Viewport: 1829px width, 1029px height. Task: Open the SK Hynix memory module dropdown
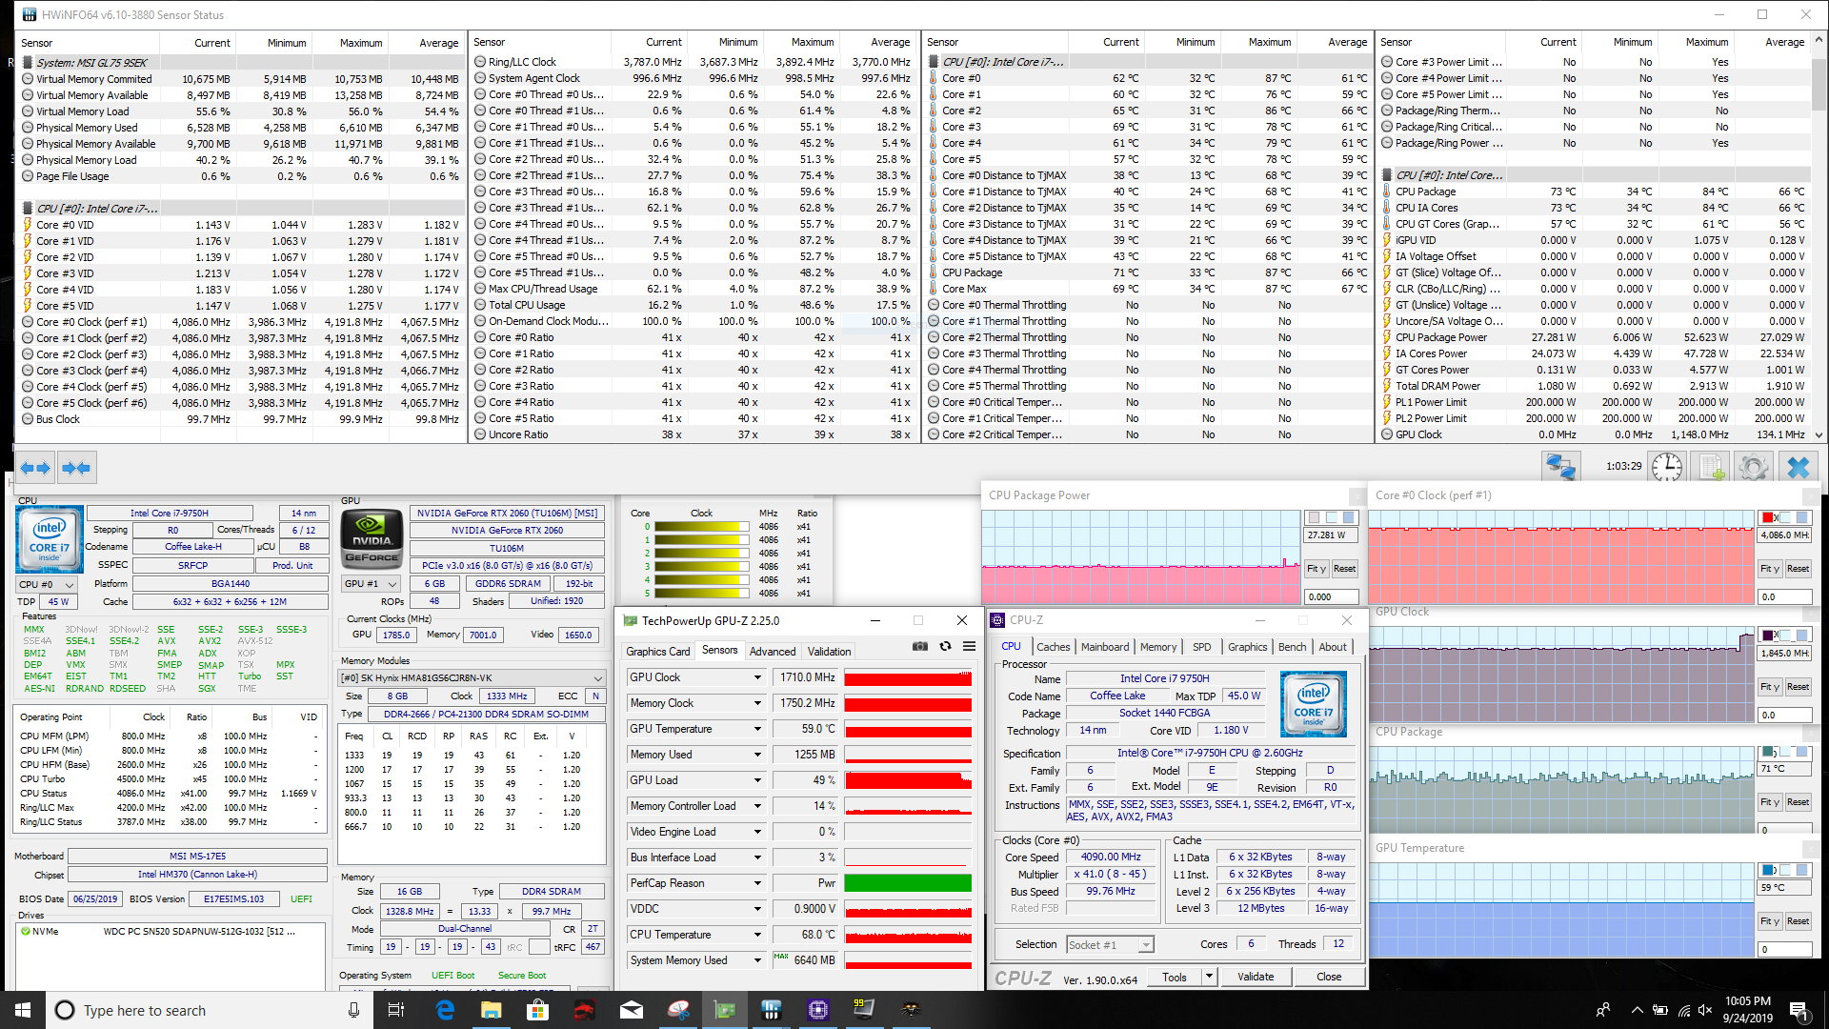(597, 678)
